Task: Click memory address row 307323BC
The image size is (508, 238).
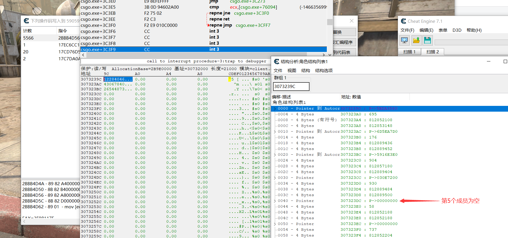Action: 91,89
